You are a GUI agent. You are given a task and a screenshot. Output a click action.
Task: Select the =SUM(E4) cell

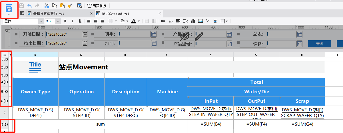click(x=210, y=124)
